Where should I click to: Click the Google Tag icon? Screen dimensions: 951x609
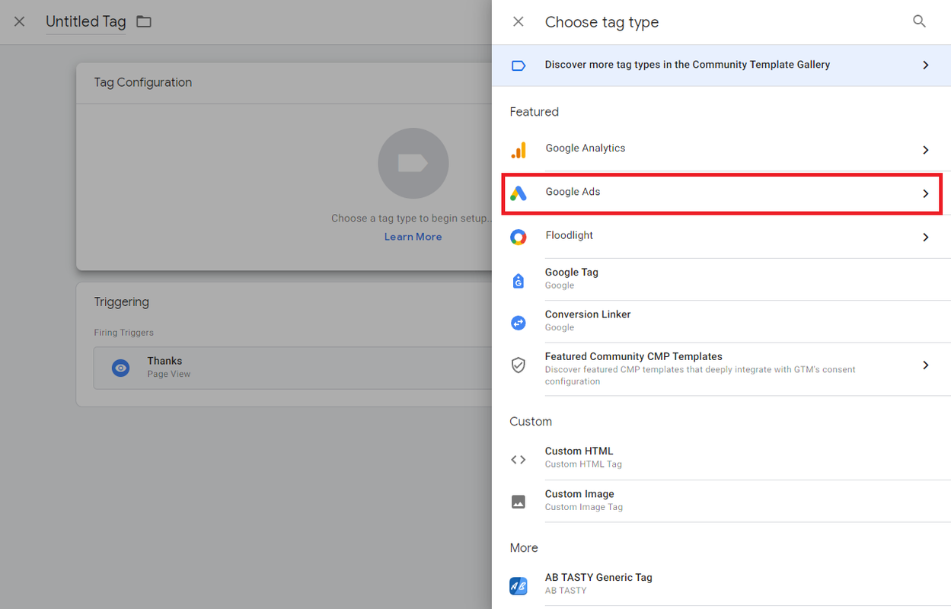coord(519,281)
